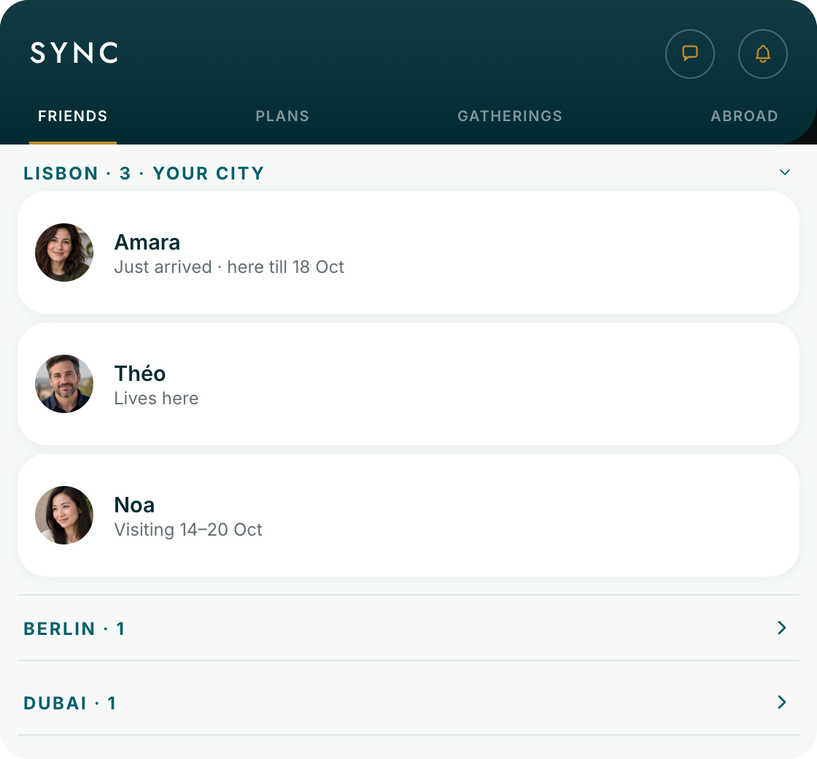Click Théo's profile photo
Image resolution: width=817 pixels, height=759 pixels.
64,384
